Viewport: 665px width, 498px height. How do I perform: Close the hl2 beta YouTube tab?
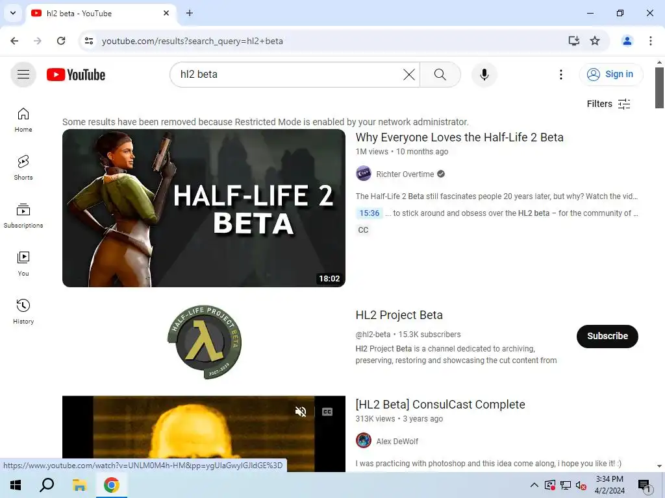[x=166, y=13]
